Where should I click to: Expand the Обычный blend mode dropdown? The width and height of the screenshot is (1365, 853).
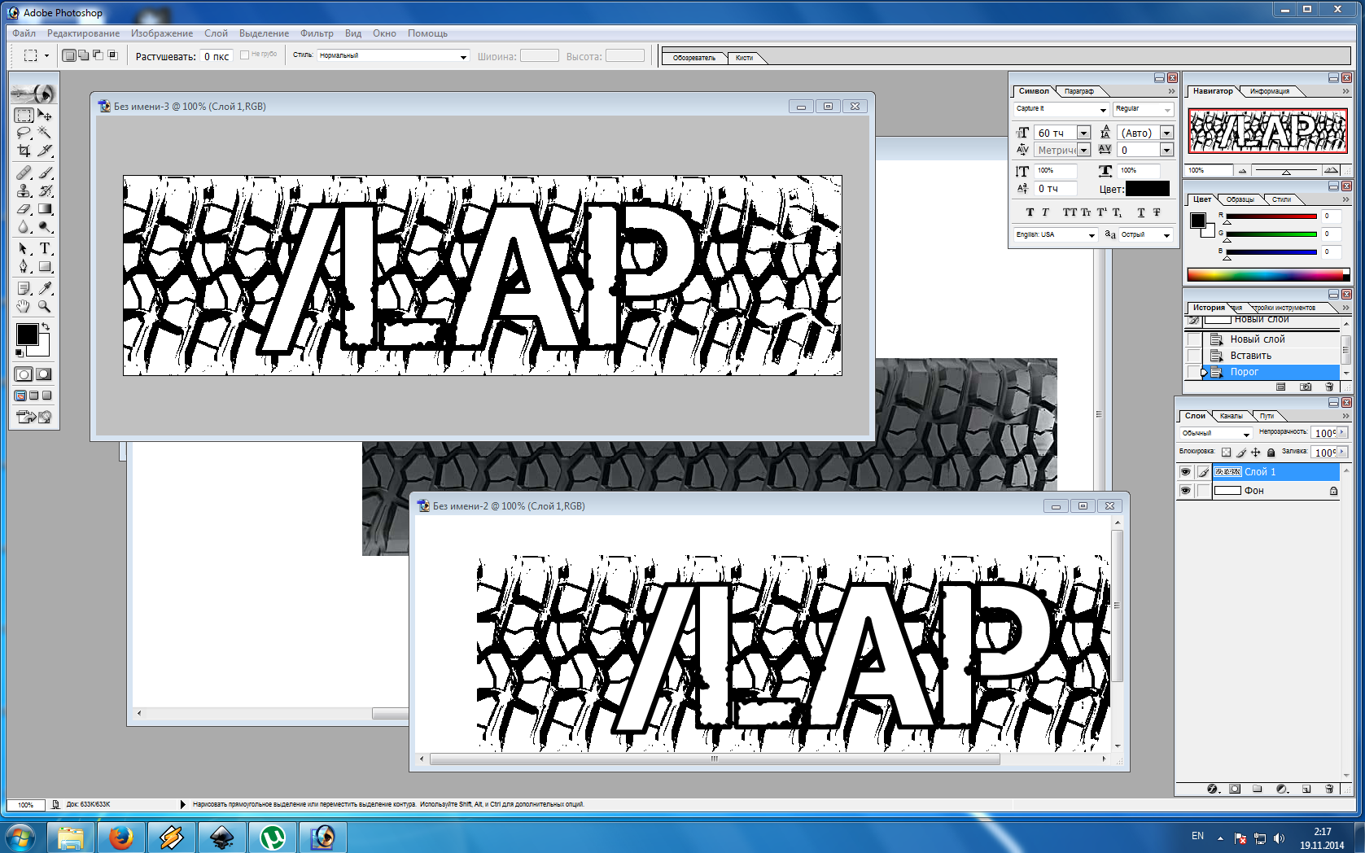pos(1245,434)
